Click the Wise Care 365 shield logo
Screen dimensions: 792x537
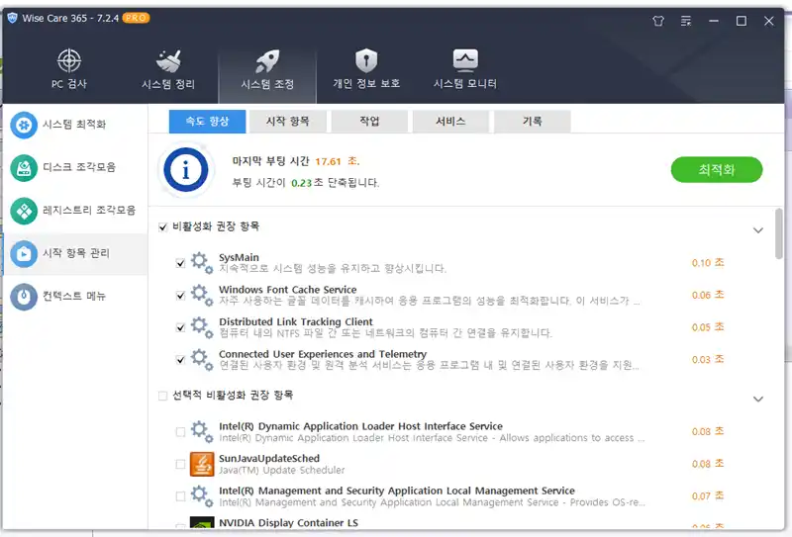click(x=12, y=18)
